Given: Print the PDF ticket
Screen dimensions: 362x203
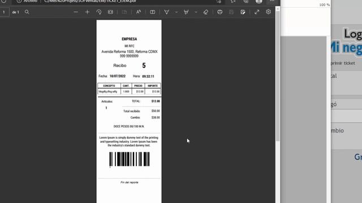Looking at the screenshot, I should (x=220, y=12).
